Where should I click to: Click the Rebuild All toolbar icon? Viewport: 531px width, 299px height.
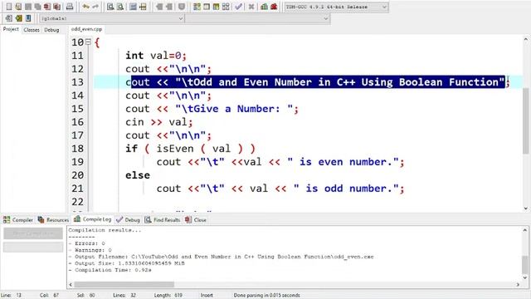(226, 7)
